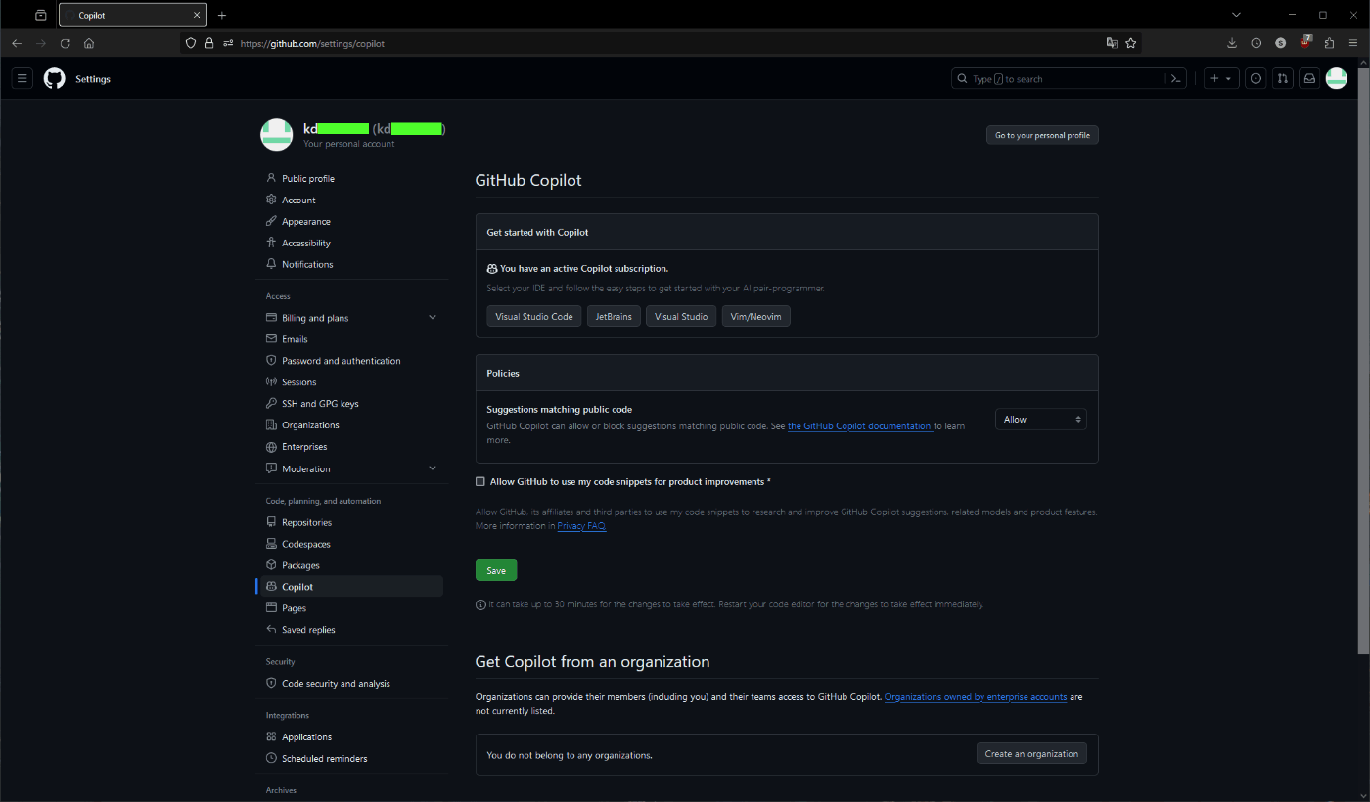The width and height of the screenshot is (1370, 802).
Task: Click the site lock icon in address bar
Action: 208,43
